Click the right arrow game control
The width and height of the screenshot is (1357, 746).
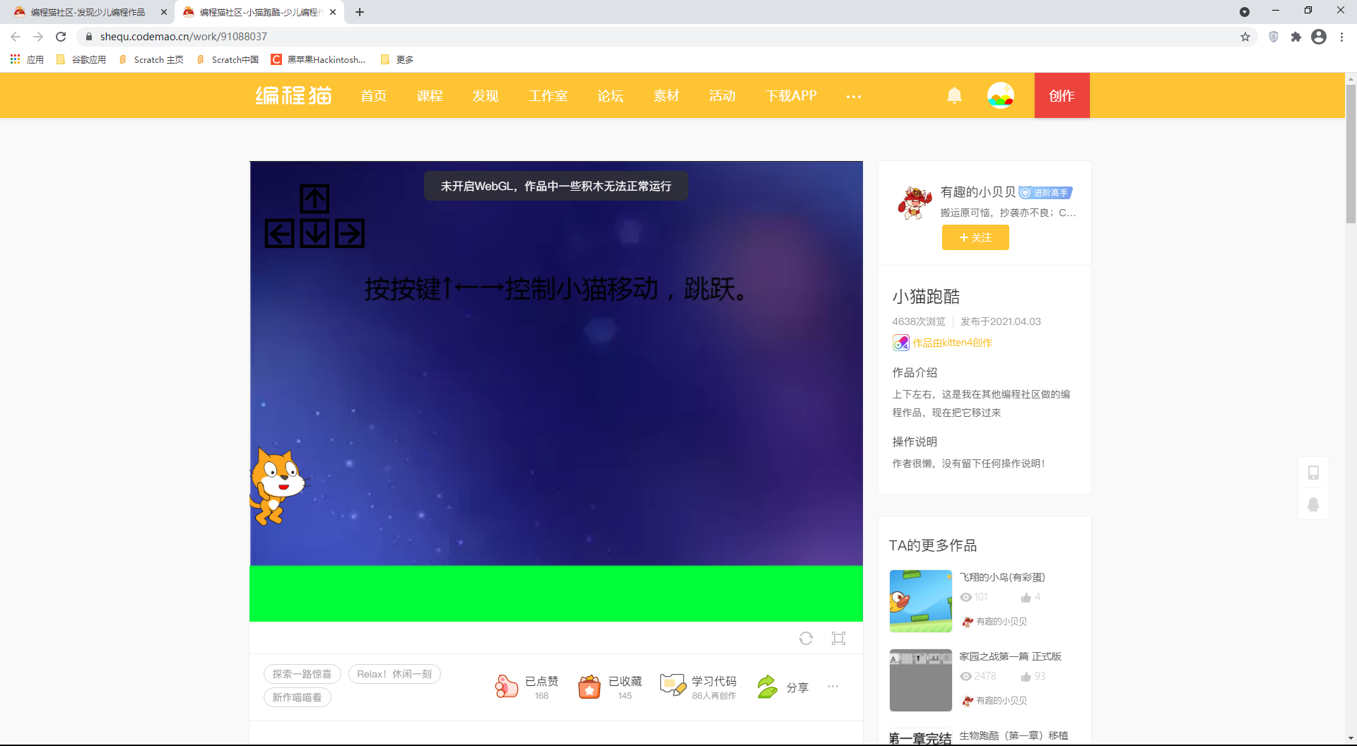click(350, 233)
